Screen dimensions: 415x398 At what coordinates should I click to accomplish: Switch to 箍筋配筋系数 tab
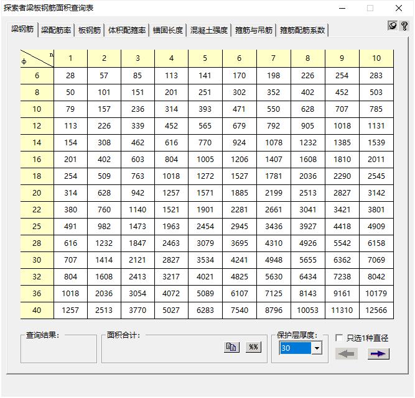[x=302, y=30]
